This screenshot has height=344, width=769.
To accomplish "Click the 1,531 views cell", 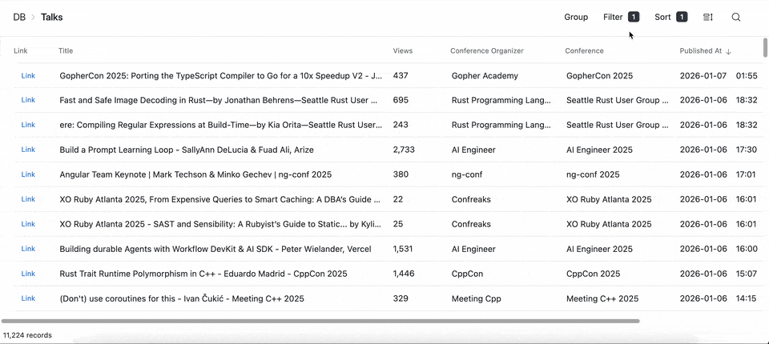I will (404, 249).
